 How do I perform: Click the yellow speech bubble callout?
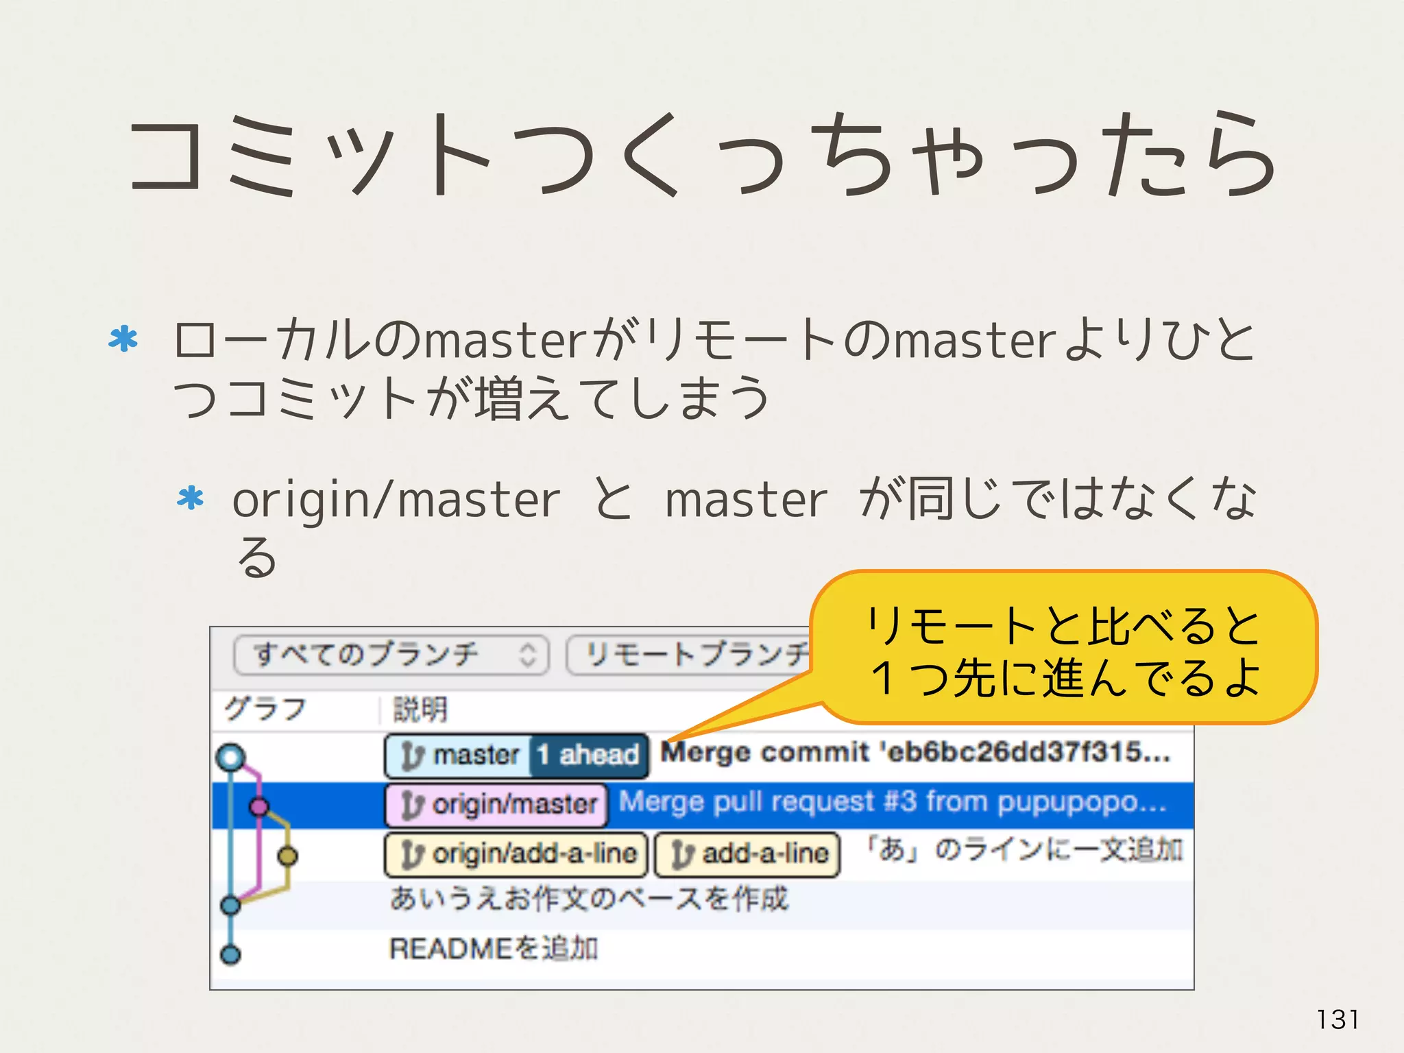point(1064,648)
